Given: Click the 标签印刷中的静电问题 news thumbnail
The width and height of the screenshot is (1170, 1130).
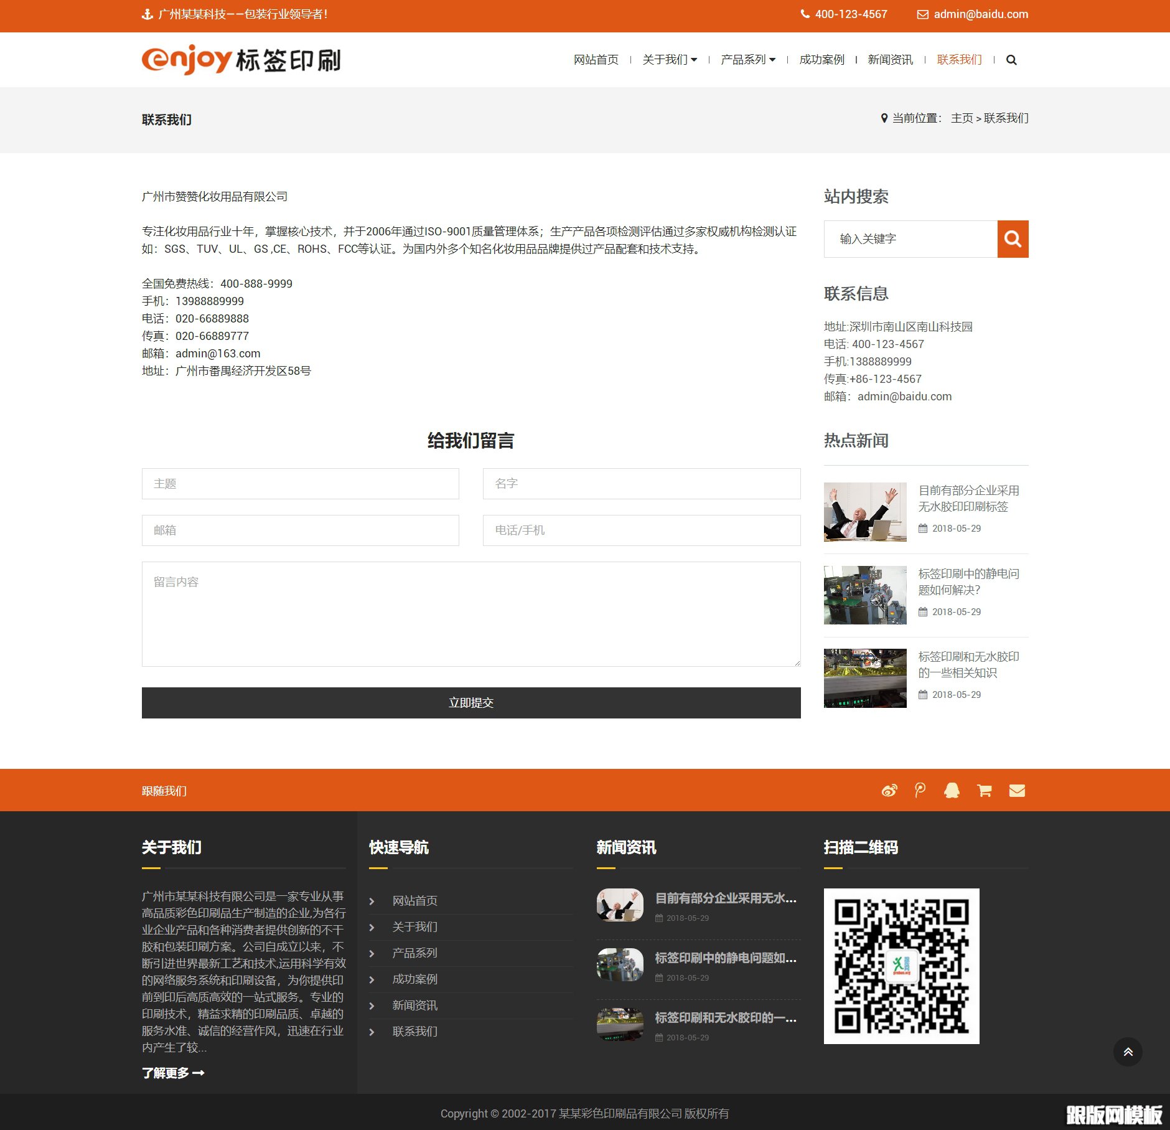Looking at the screenshot, I should pos(865,595).
